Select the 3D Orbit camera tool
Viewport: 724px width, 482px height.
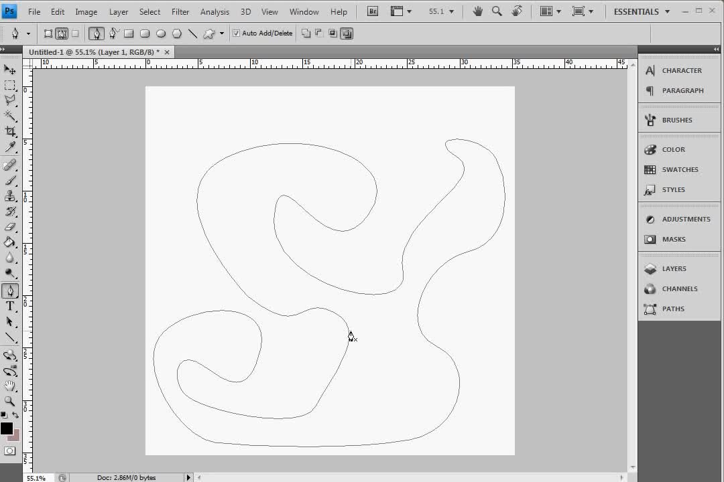tap(9, 371)
